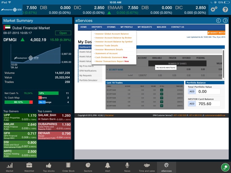Open the MY PROFILE menu
Image resolution: width=231 pixels, height=173 pixels.
click(x=127, y=27)
